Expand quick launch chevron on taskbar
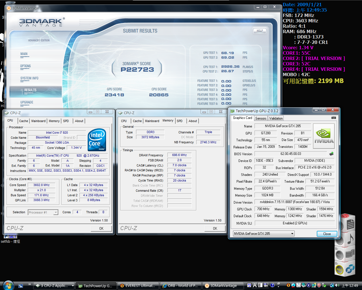The image size is (362, 290). pyautogui.click(x=29, y=284)
